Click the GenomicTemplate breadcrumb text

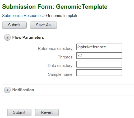[x=62, y=16]
